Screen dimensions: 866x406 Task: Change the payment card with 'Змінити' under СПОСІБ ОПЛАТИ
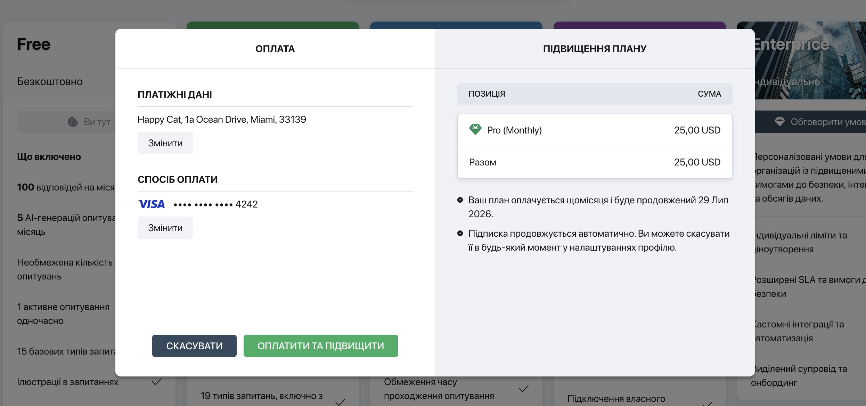(165, 228)
